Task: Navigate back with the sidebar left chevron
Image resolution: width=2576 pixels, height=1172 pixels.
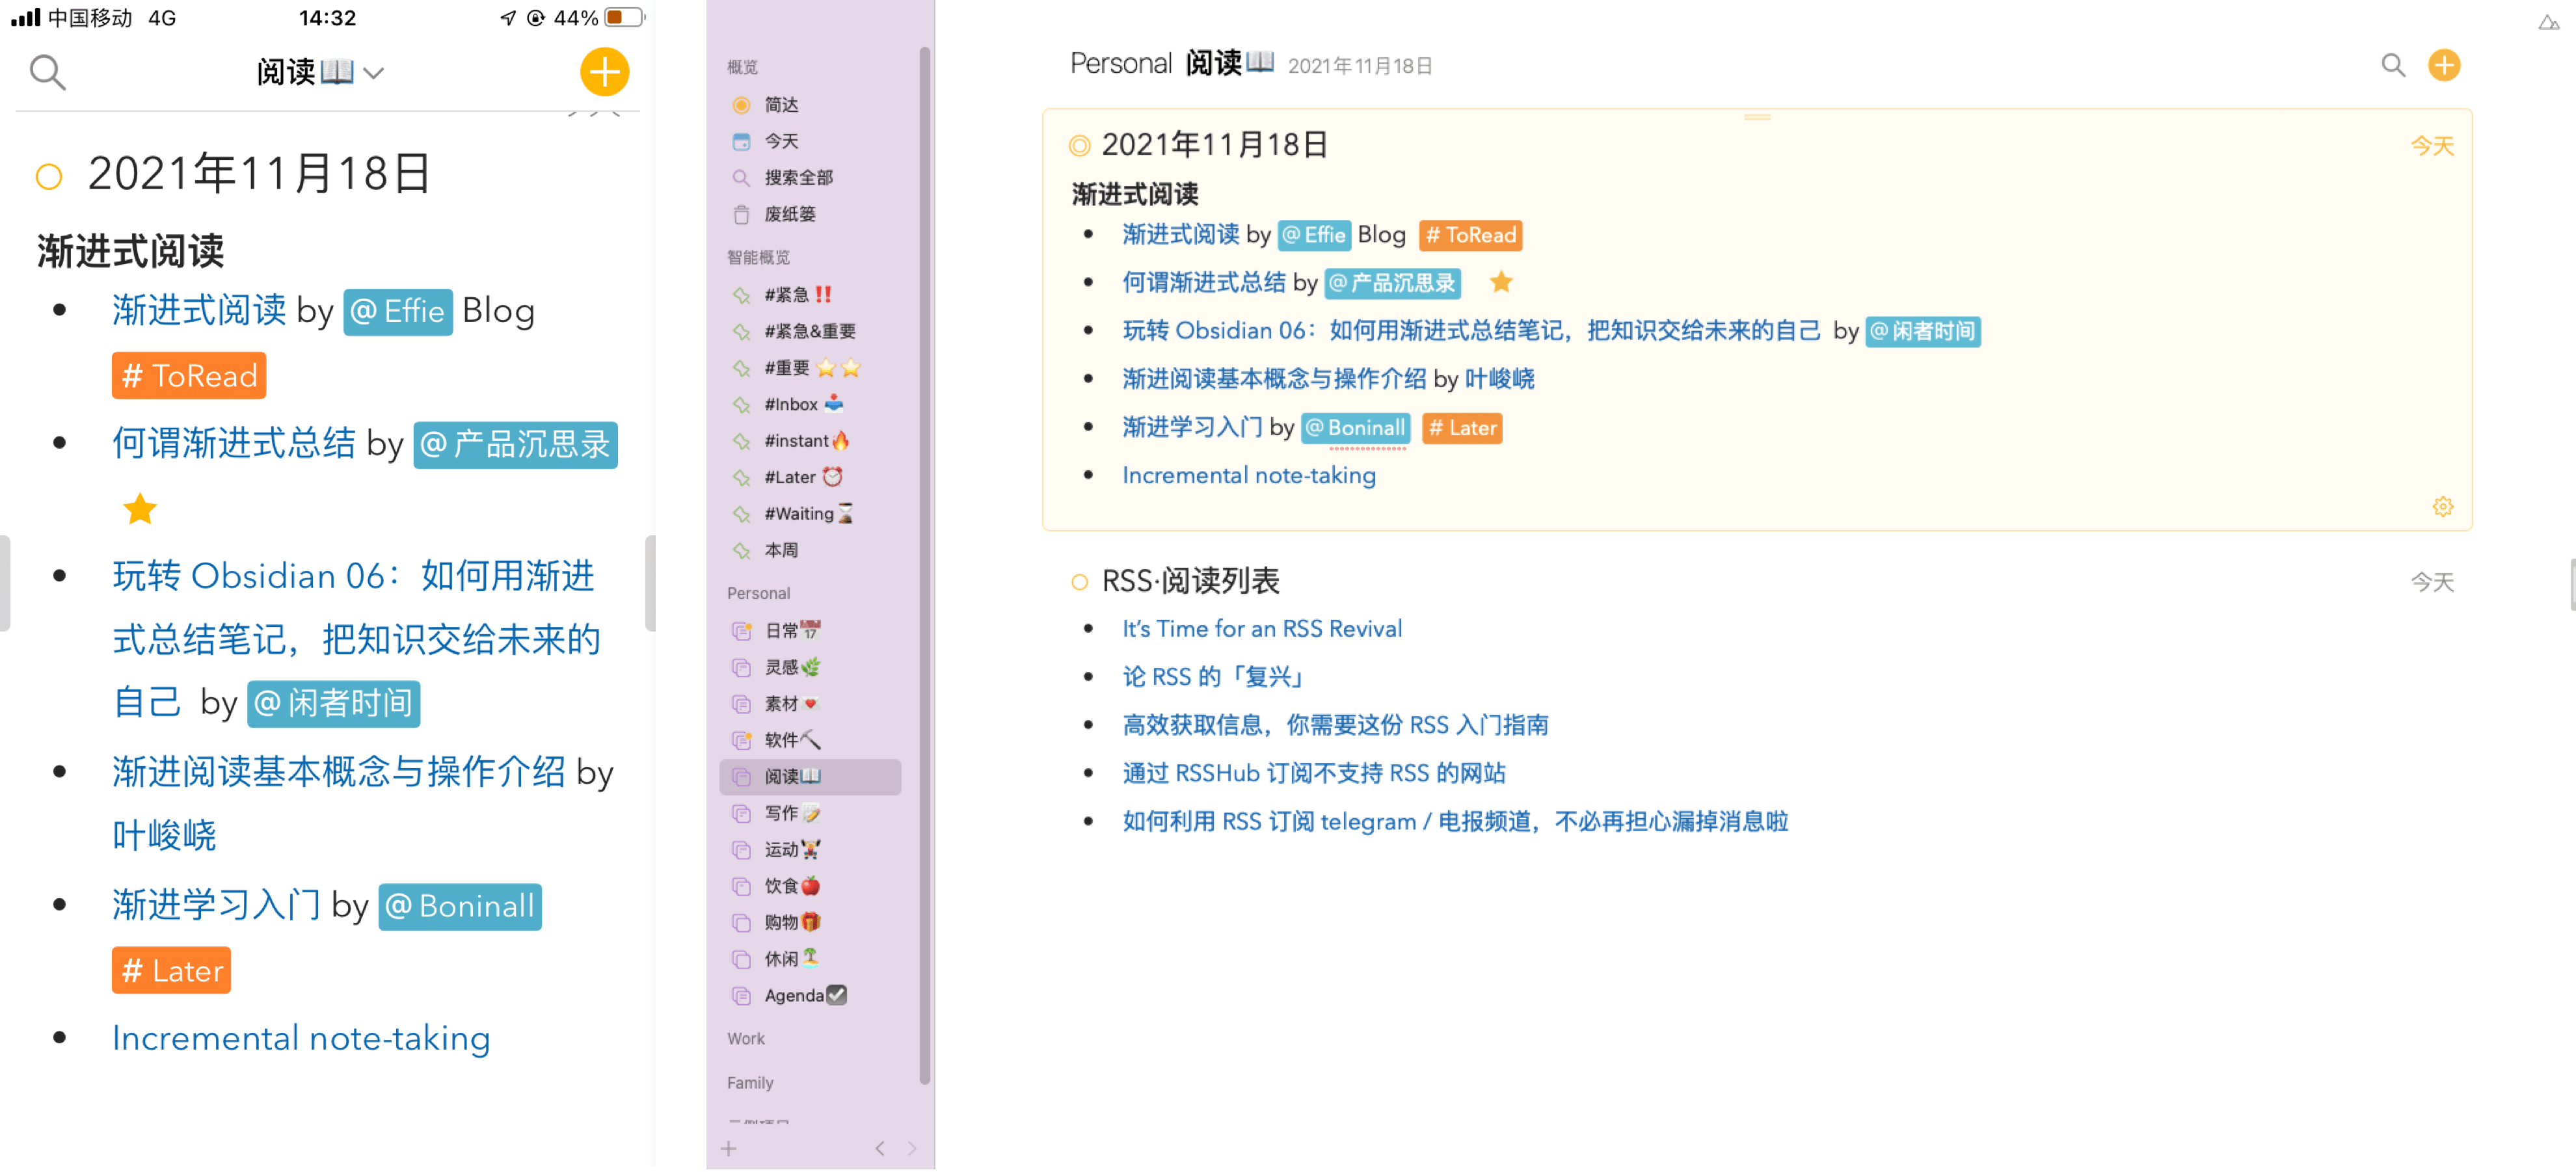Action: pos(879,1149)
